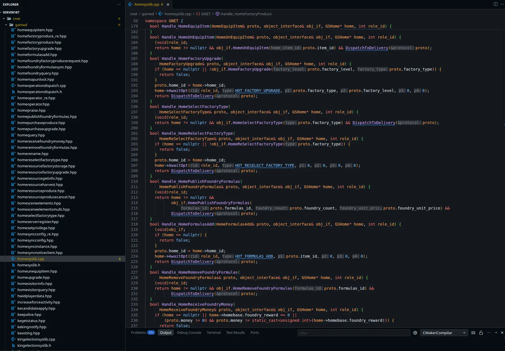
Task: Open homeoperationdispatch.cpp file
Action: click(x=42, y=85)
